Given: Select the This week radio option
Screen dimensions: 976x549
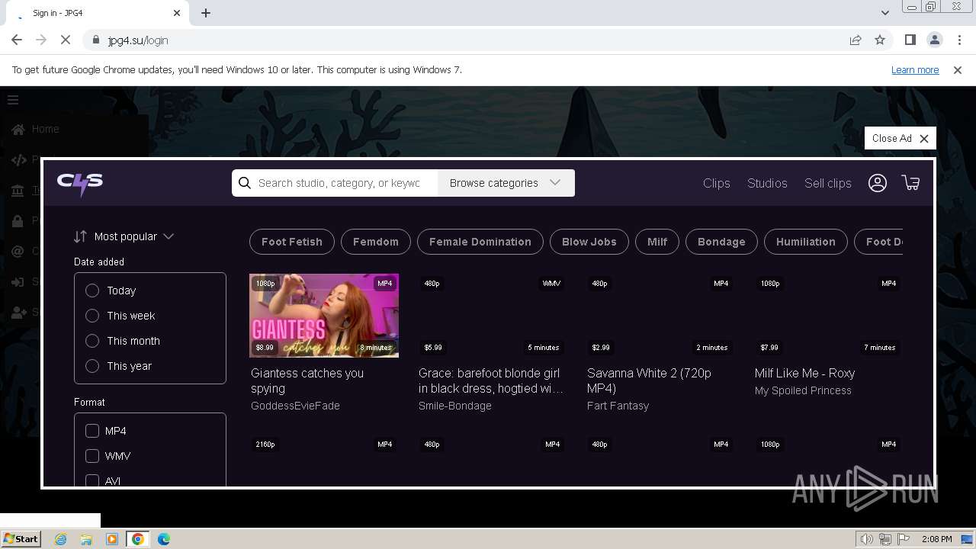Looking at the screenshot, I should pos(92,316).
